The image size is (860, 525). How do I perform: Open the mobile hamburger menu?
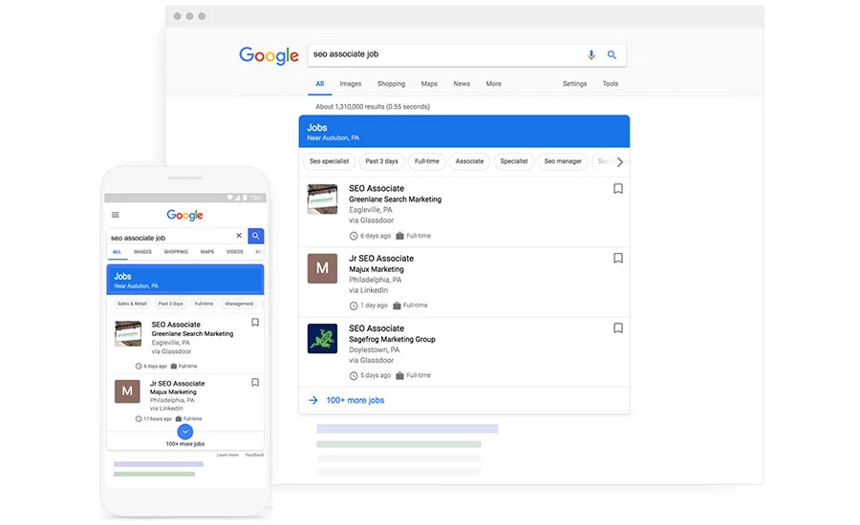(x=116, y=216)
